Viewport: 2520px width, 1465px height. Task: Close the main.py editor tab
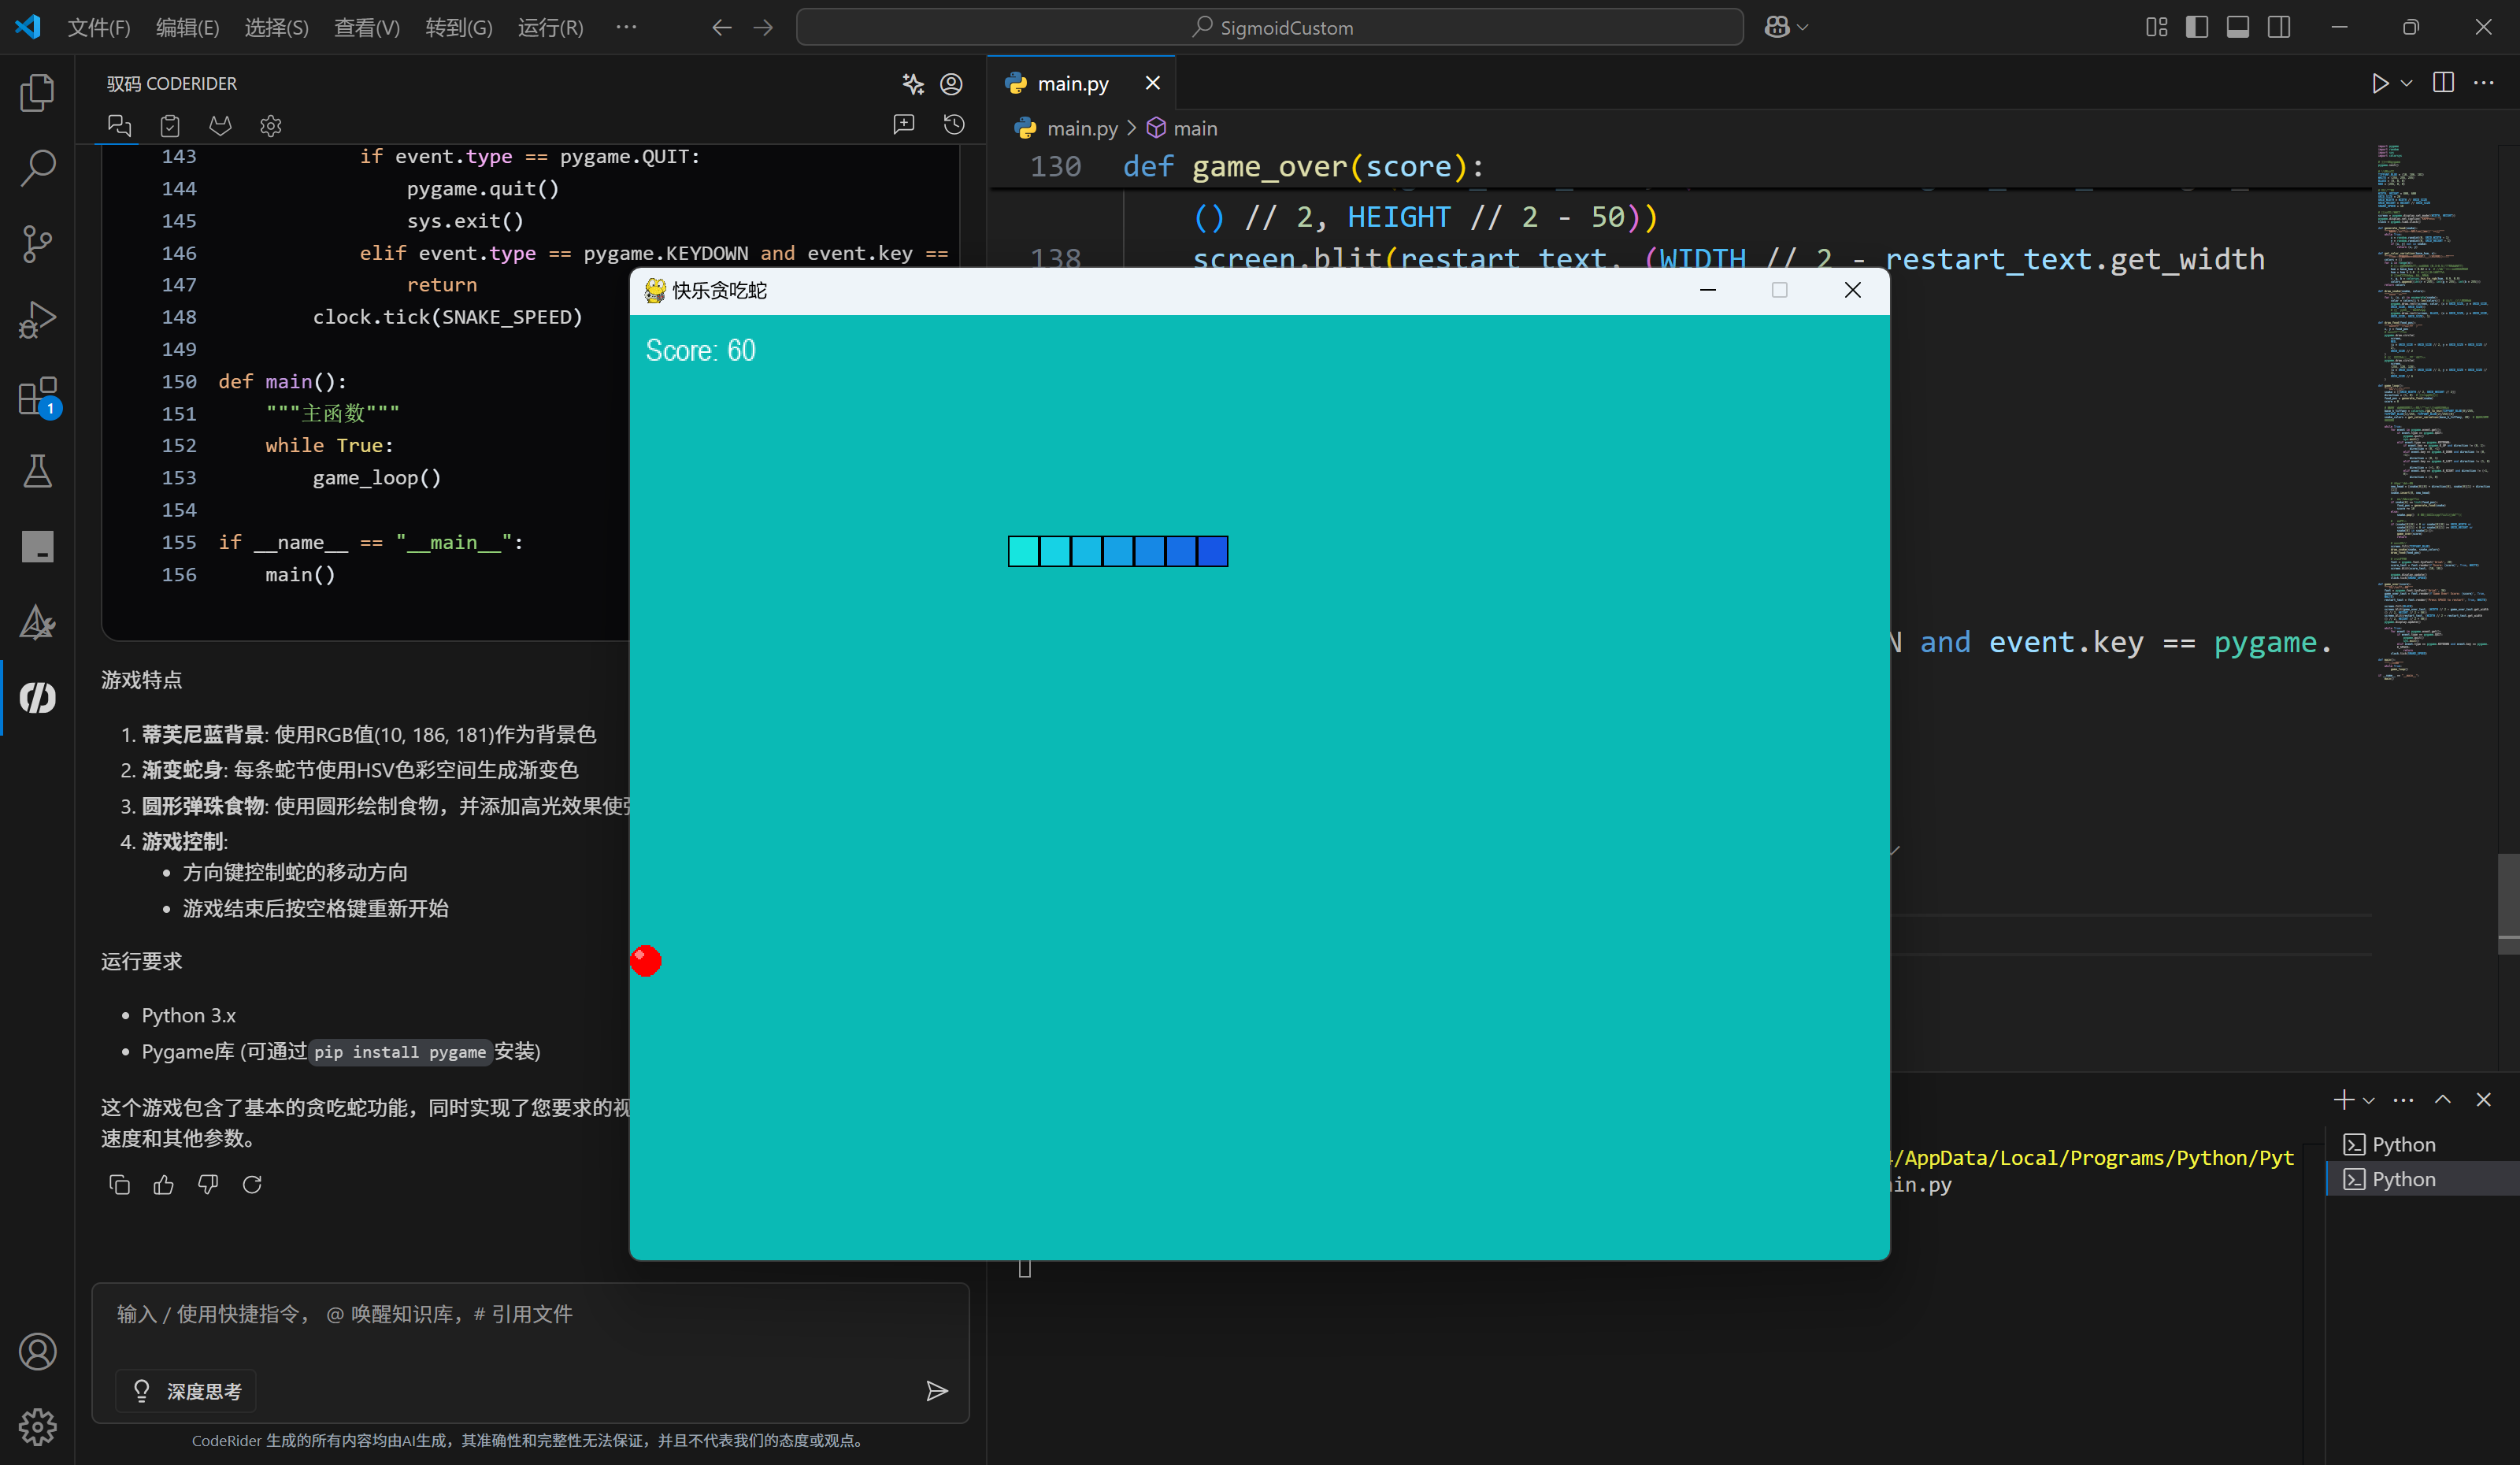1152,83
